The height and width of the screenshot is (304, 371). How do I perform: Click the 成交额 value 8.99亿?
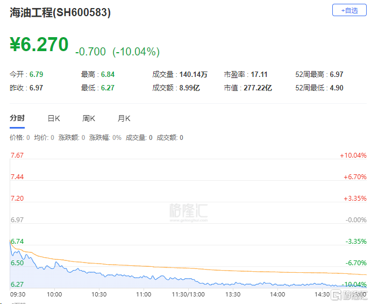(189, 88)
